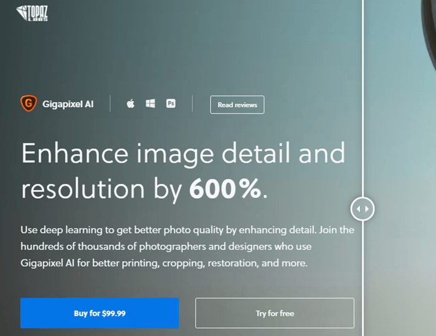Click the Apple platform icon

pyautogui.click(x=130, y=103)
